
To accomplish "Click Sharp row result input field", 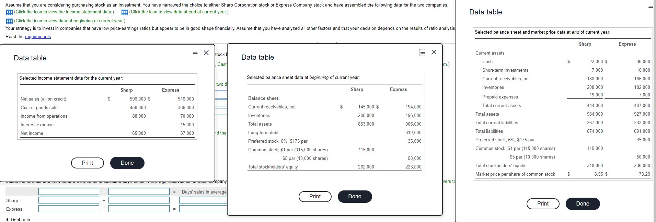I will [x=203, y=200].
